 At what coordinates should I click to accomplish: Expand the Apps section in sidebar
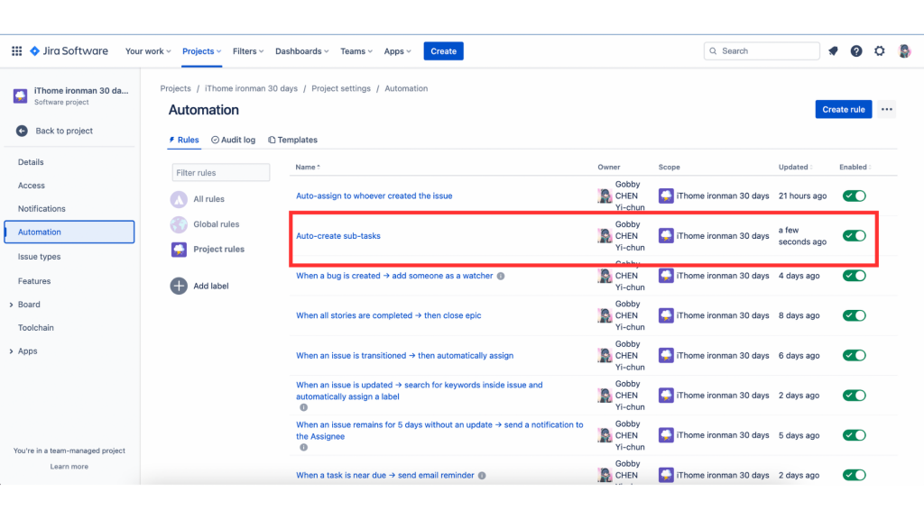[11, 351]
